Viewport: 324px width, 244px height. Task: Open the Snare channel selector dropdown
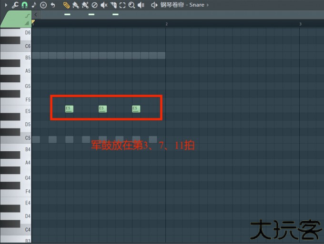pyautogui.click(x=182, y=5)
